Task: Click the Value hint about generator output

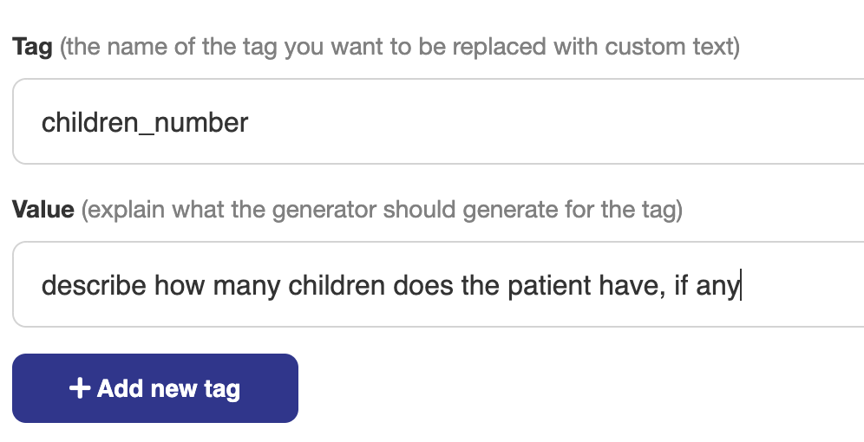Action: pos(382,210)
